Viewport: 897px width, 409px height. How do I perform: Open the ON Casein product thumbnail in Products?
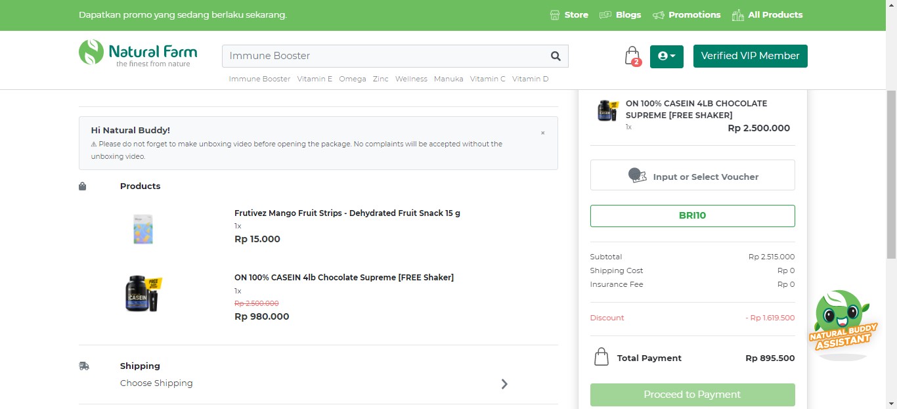coord(143,293)
